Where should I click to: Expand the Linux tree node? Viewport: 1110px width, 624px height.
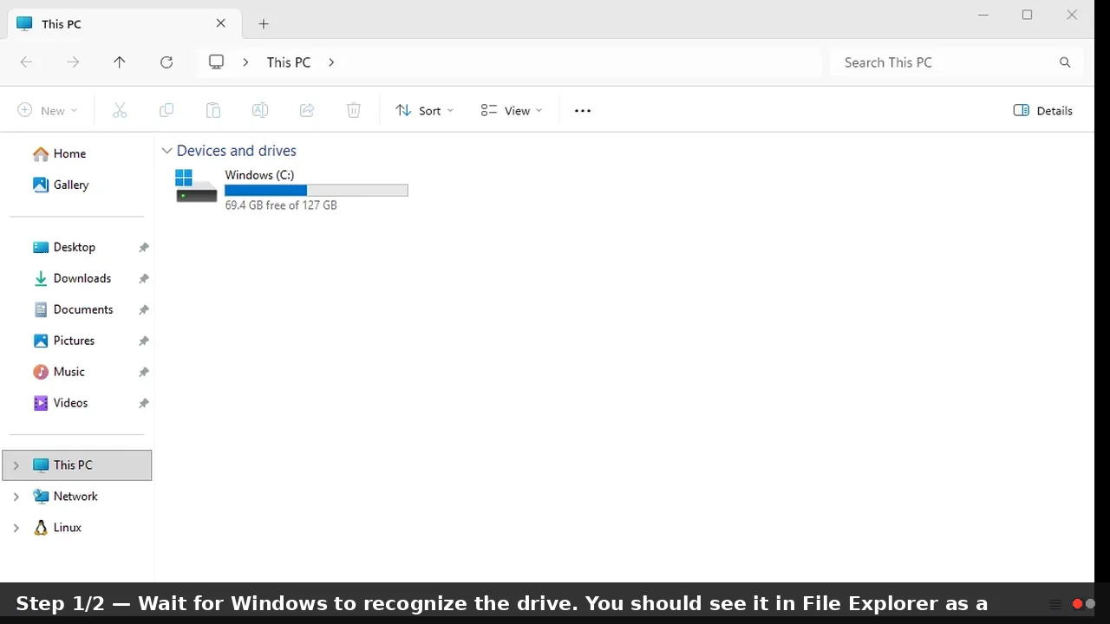coord(16,528)
